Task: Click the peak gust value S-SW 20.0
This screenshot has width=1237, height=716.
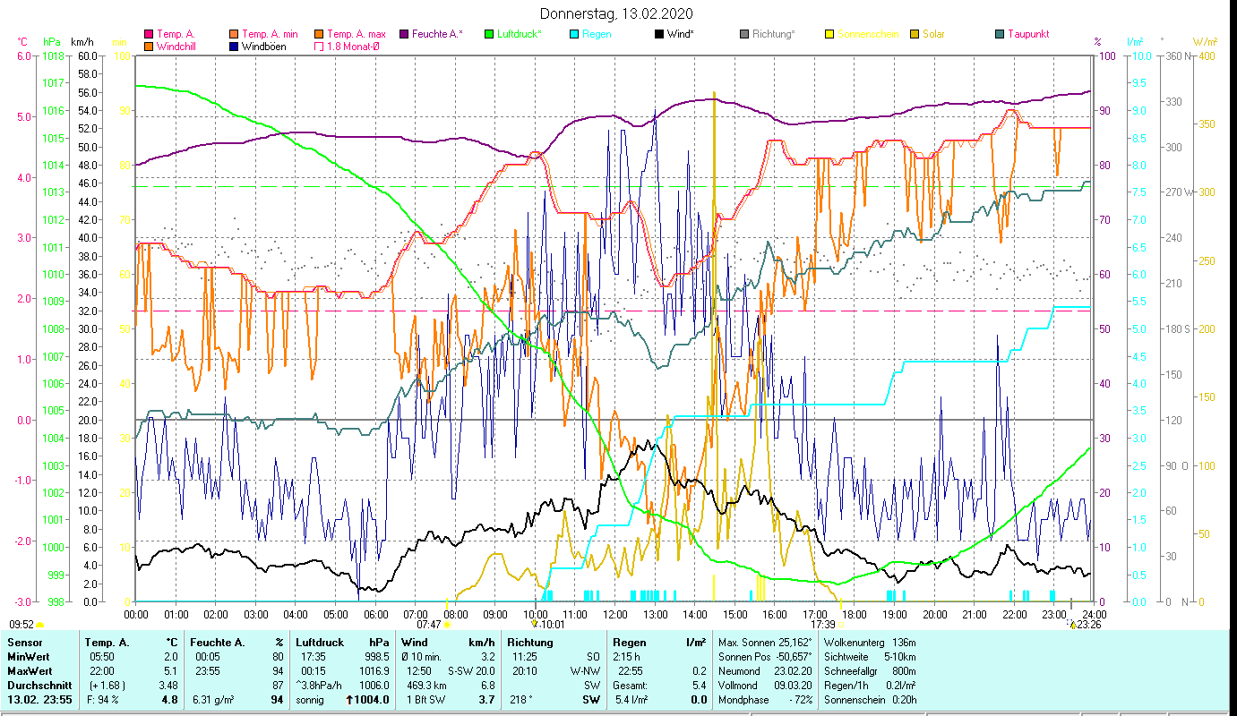Action: [x=471, y=671]
